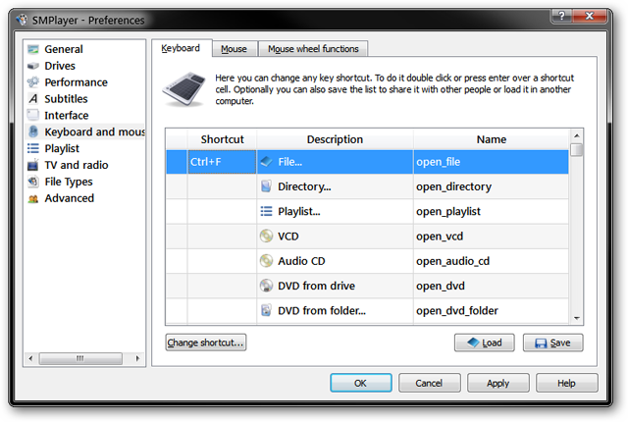Screen dimensions: 628x422
Task: Select the open_audio_cd name cell
Action: click(x=491, y=261)
